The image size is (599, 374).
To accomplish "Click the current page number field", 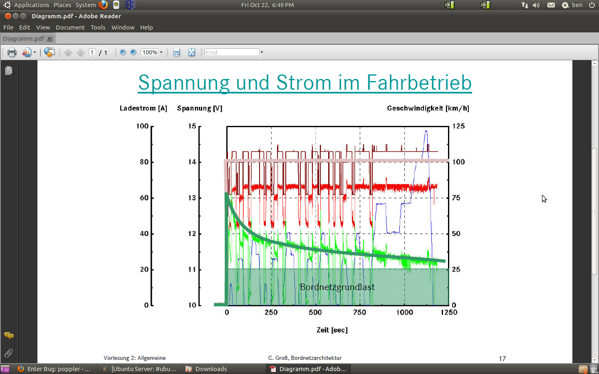I will pyautogui.click(x=92, y=52).
